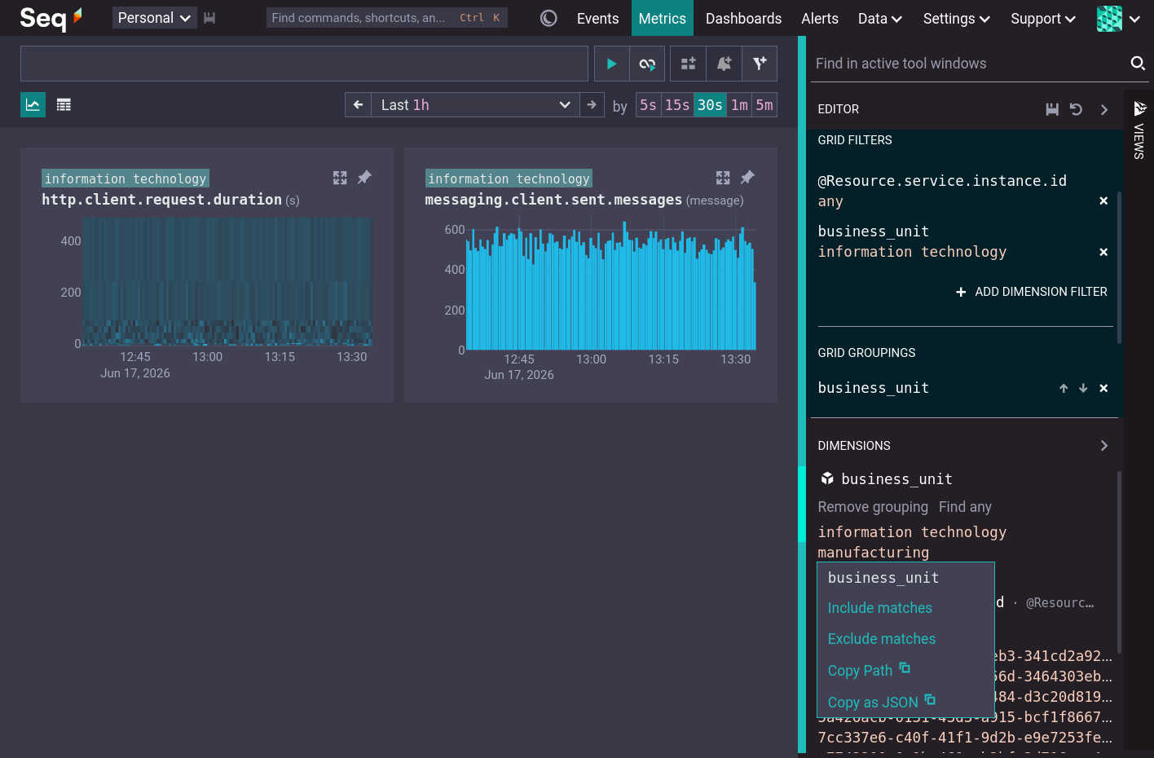Switch to chart view
This screenshot has width=1154, height=758.
[x=33, y=104]
